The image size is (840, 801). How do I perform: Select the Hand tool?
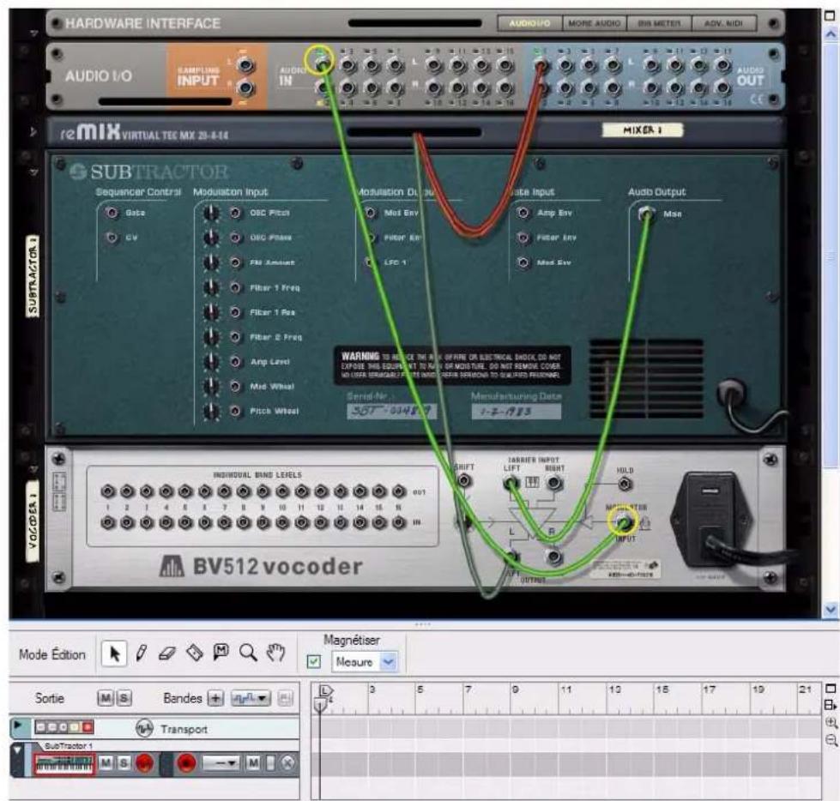(275, 653)
